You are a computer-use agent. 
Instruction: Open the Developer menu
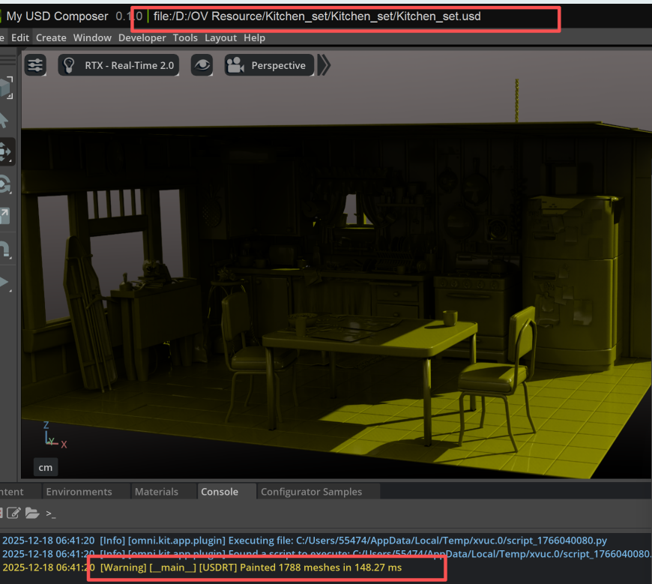click(x=142, y=37)
